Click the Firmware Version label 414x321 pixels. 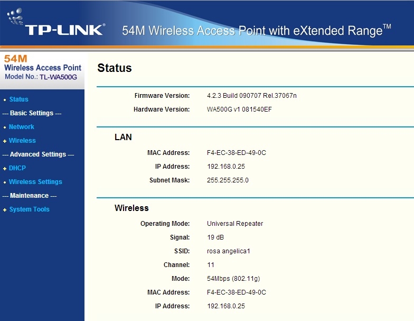click(162, 96)
